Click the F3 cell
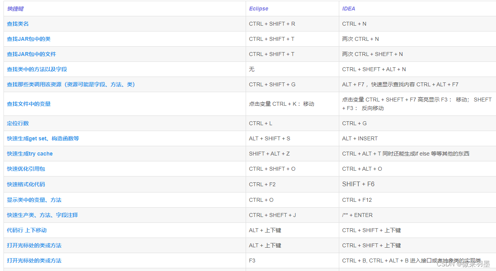Screen dimensions: 496x271 click(252, 261)
